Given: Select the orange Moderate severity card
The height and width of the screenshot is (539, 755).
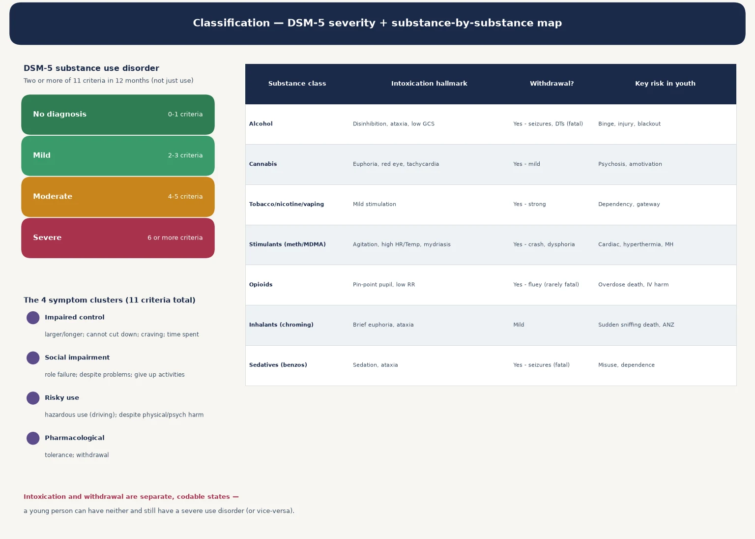Looking at the screenshot, I should point(118,197).
